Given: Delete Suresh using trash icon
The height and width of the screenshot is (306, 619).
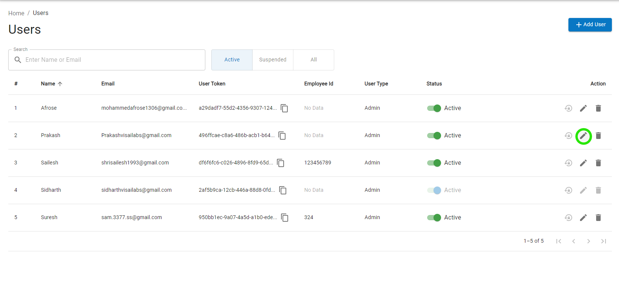Looking at the screenshot, I should tap(598, 218).
